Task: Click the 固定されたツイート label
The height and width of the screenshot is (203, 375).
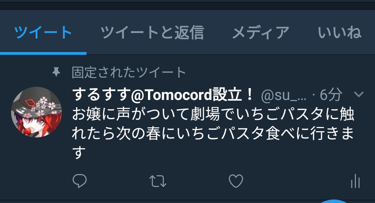Action: (x=129, y=72)
